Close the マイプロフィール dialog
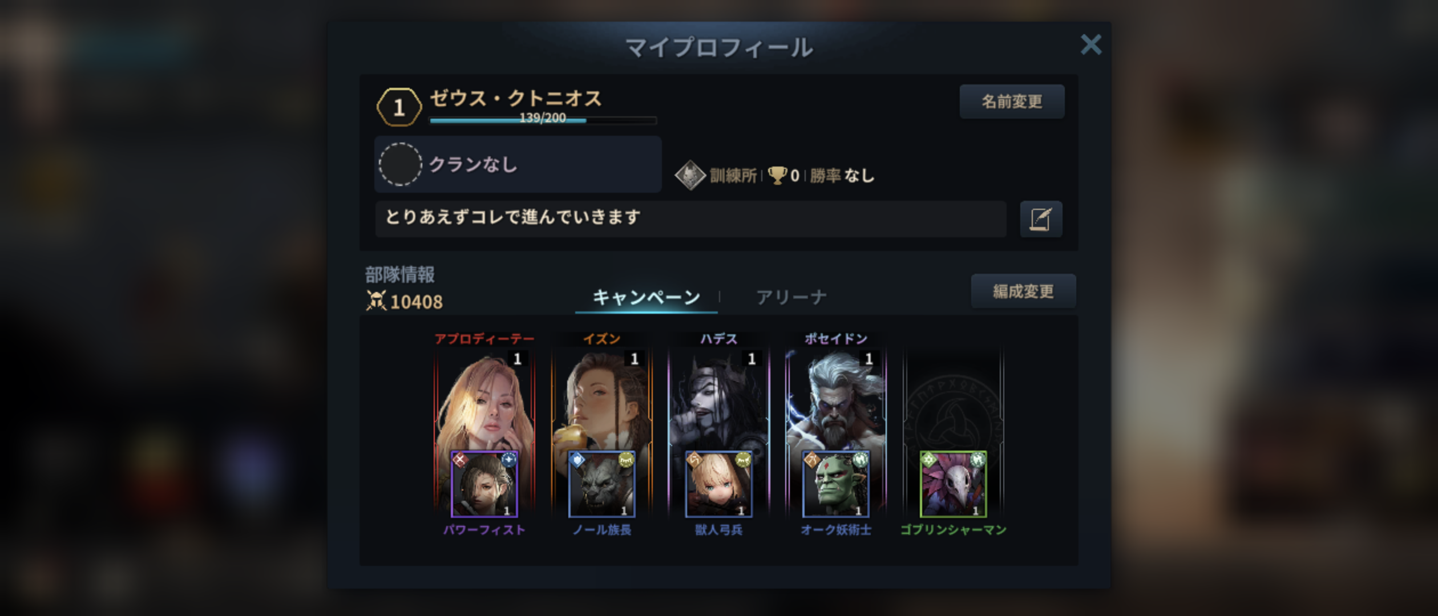 coord(1090,44)
